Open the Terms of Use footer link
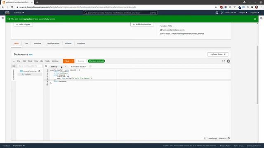This screenshot has width=264, height=148. [238, 146]
